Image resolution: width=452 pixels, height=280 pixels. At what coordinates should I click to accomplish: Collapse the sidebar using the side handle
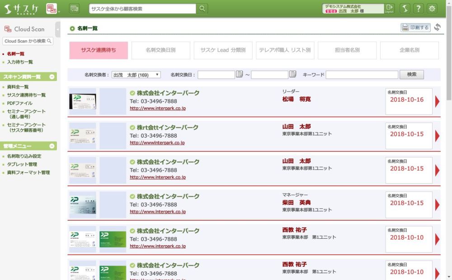point(58,29)
